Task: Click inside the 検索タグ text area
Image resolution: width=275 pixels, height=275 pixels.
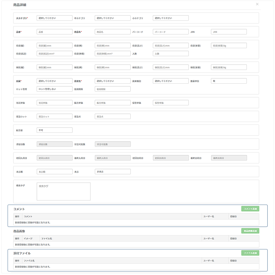Action: [x=63, y=191]
